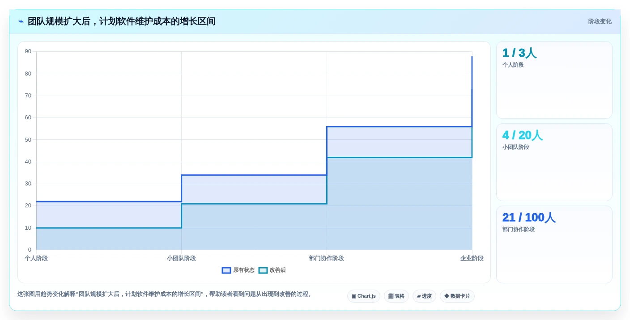This screenshot has height=320, width=630.
Task: Click the 90 y-axis tick label
Action: tap(28, 51)
